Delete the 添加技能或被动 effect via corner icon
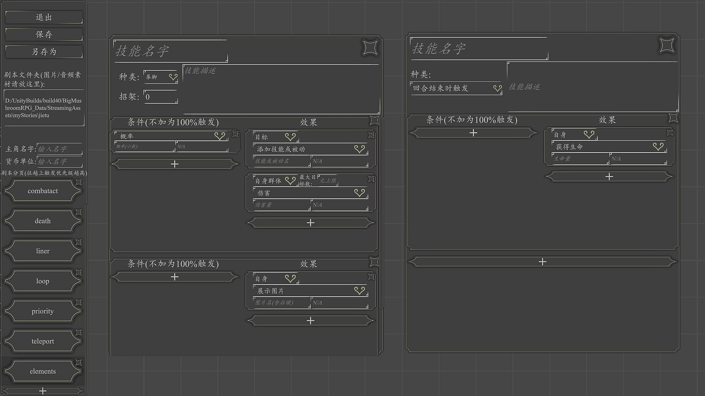 (371, 135)
